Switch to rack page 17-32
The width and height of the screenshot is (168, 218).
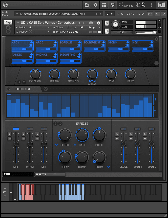[x=120, y=14]
